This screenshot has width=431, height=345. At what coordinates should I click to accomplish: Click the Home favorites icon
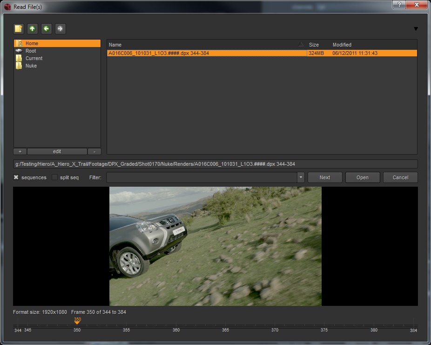(x=19, y=43)
